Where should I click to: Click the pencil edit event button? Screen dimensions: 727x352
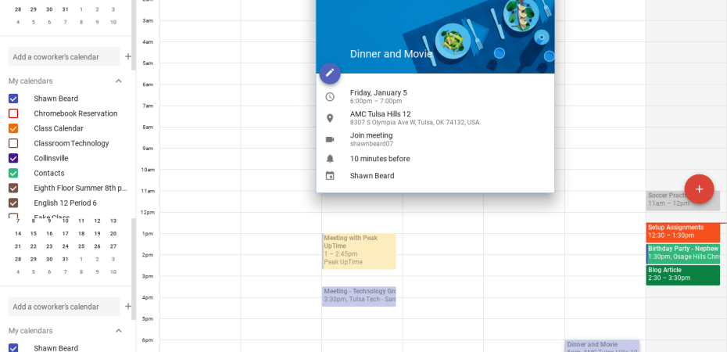[x=330, y=73]
